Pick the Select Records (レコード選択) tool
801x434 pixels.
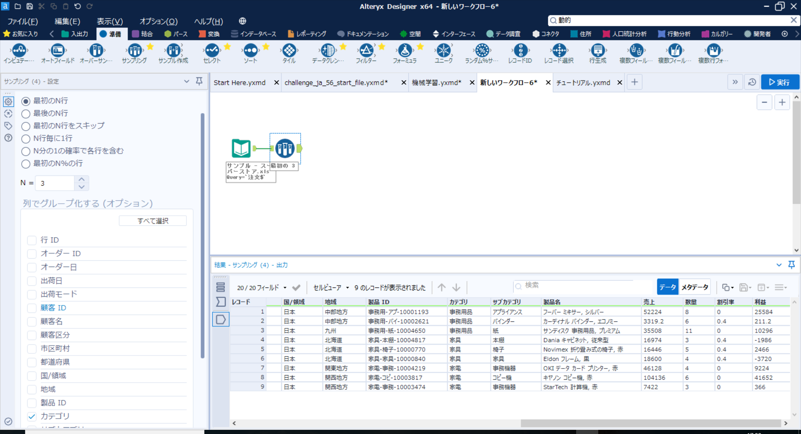pos(559,51)
